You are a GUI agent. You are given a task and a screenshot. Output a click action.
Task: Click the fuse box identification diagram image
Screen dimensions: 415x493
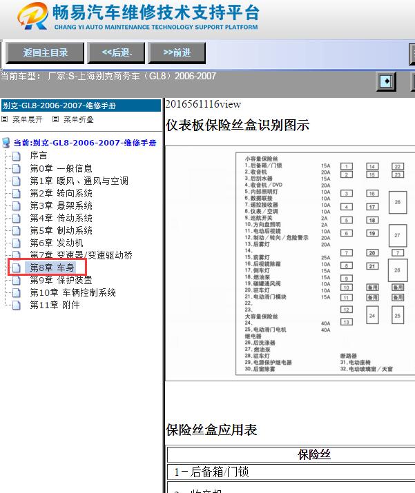[325, 264]
